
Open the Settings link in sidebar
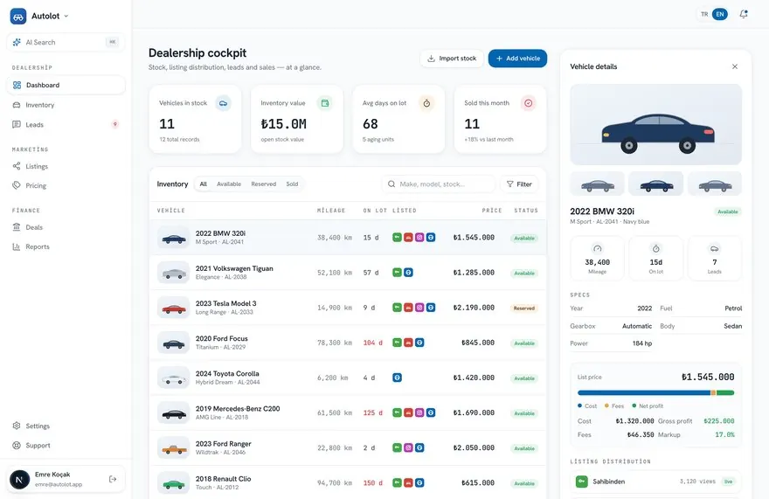point(66,426)
